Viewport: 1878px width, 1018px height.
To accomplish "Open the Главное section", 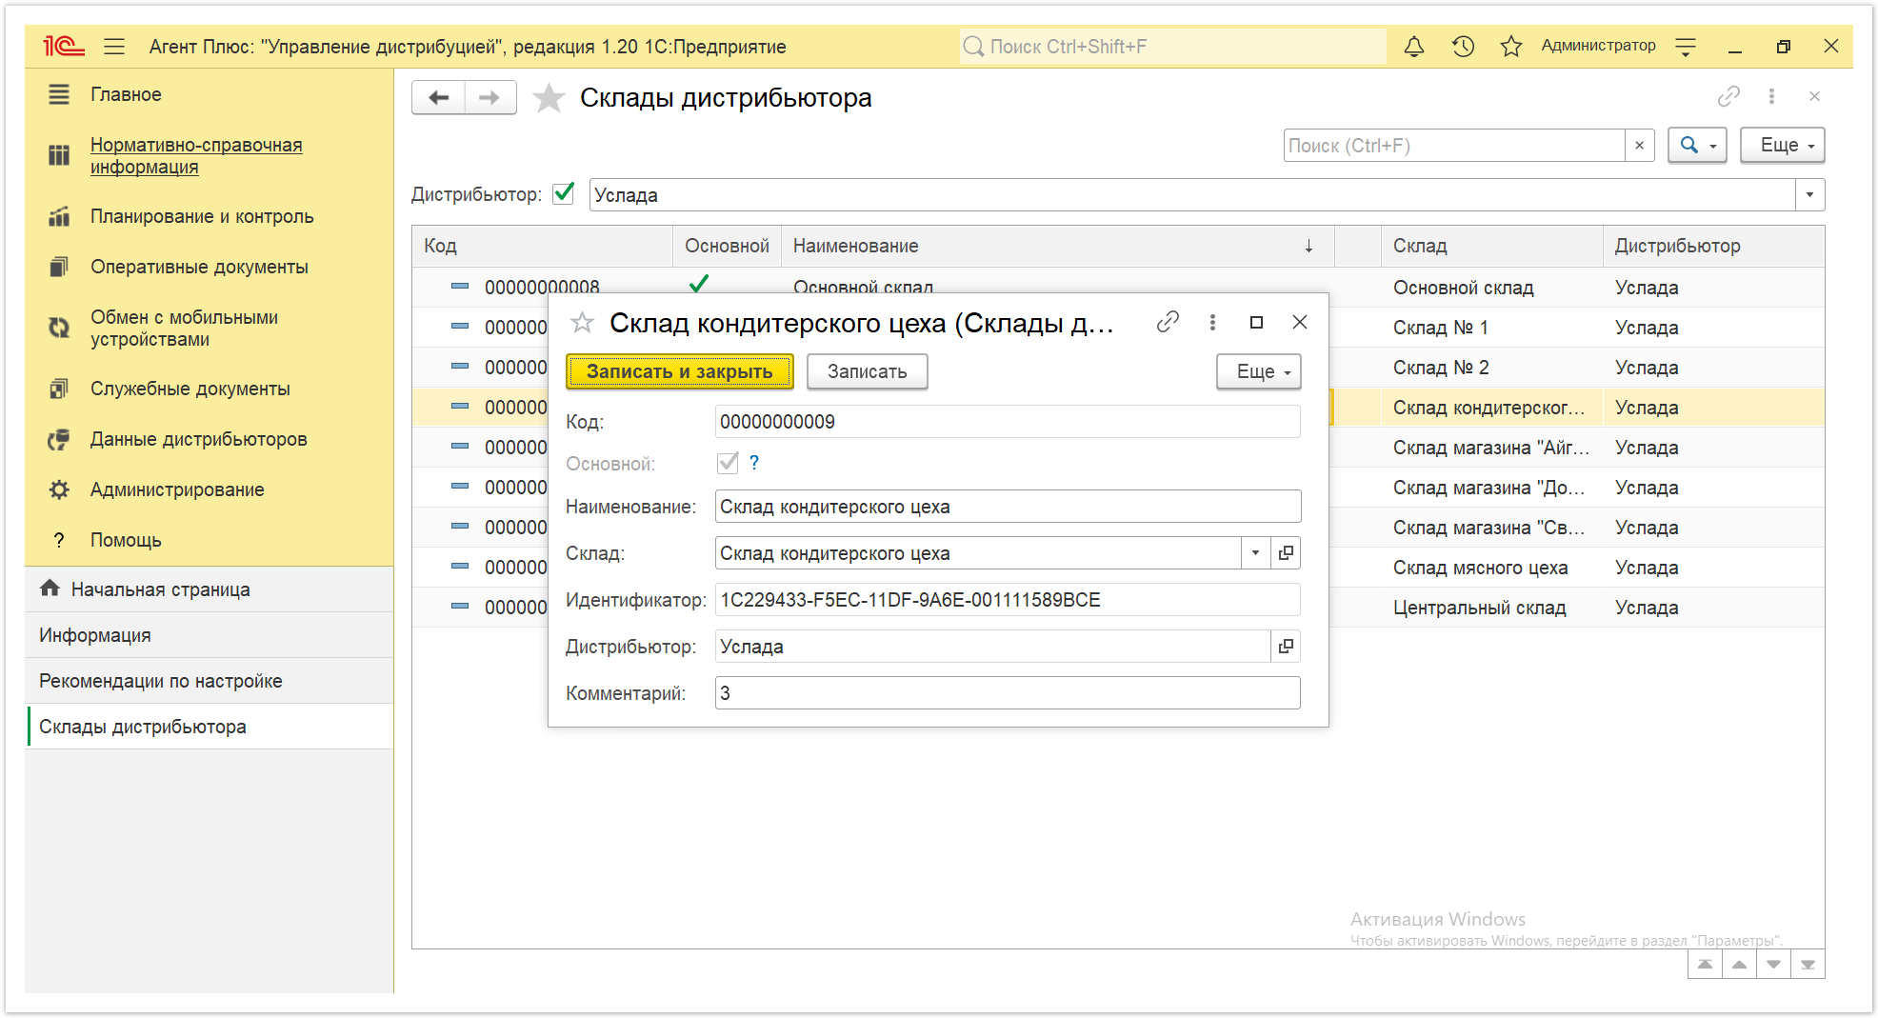I will click(x=126, y=94).
